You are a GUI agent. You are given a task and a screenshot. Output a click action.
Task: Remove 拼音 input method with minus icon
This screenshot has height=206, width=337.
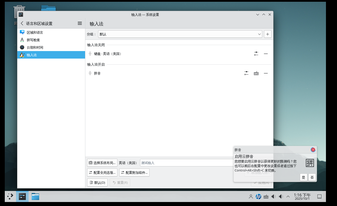click(266, 73)
